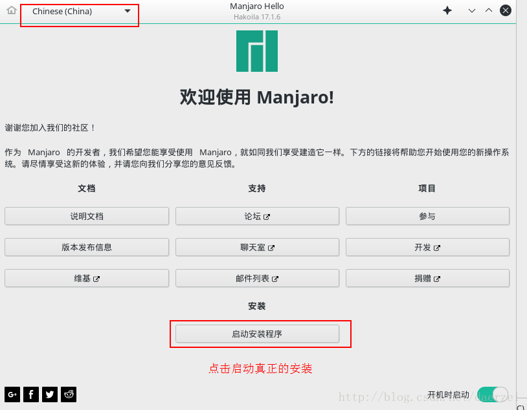Open the 捐赠 donate link button
Viewport: 527px width, 410px height.
[427, 278]
